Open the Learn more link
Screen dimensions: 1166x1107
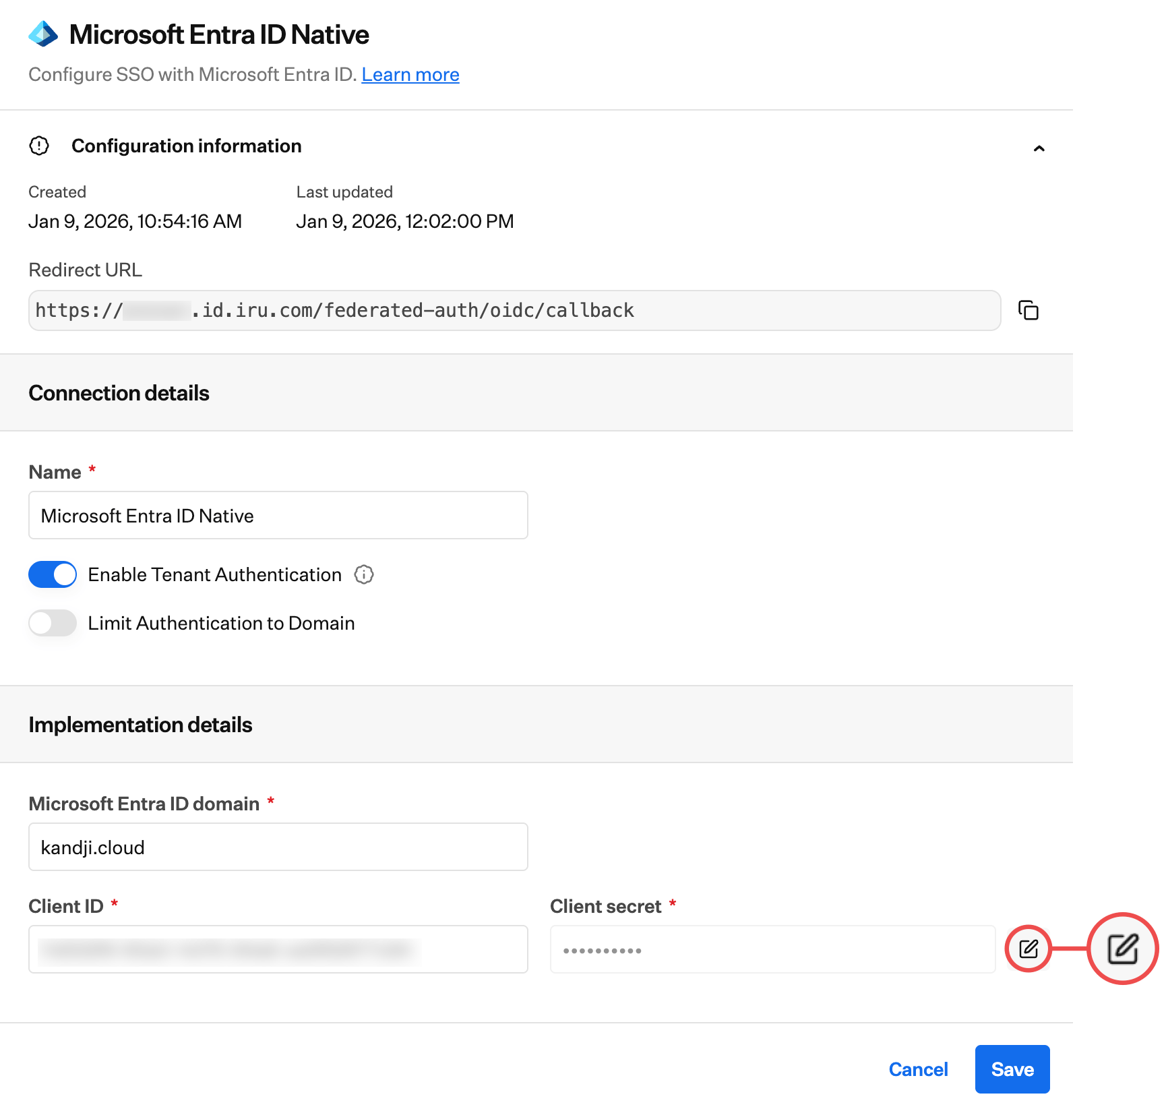410,74
